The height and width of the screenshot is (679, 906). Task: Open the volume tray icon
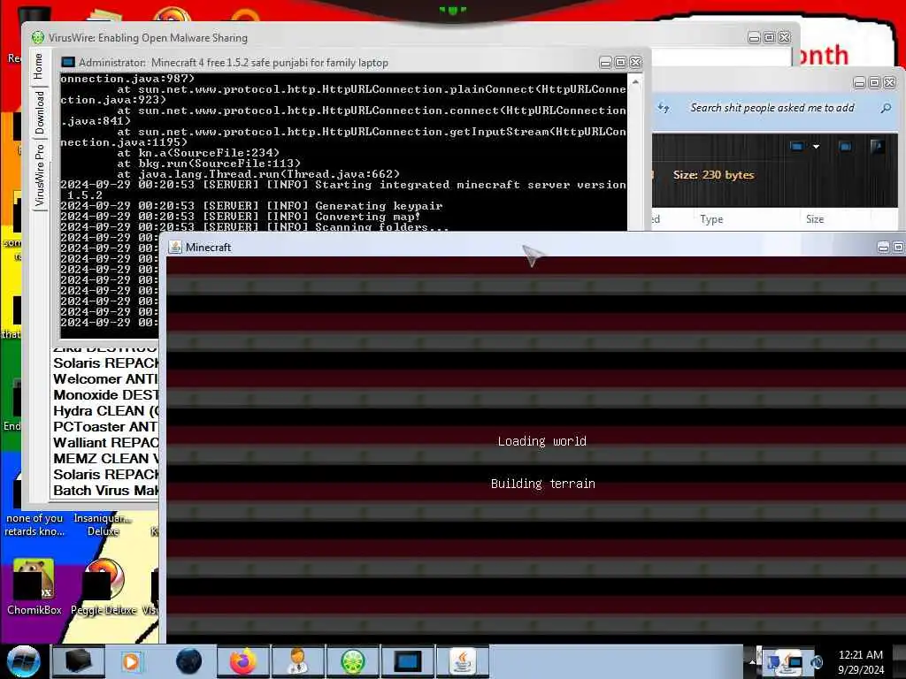pos(817,662)
